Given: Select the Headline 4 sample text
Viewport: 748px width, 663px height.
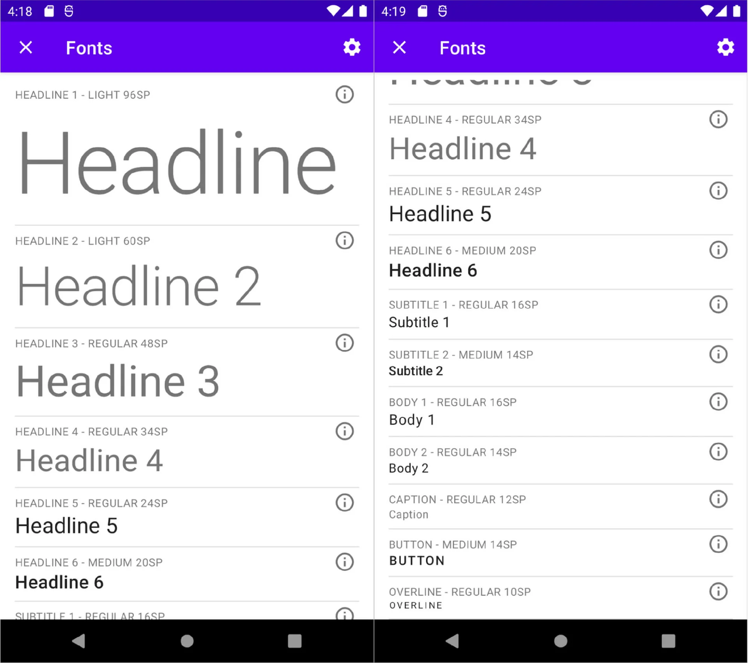Looking at the screenshot, I should click(89, 460).
